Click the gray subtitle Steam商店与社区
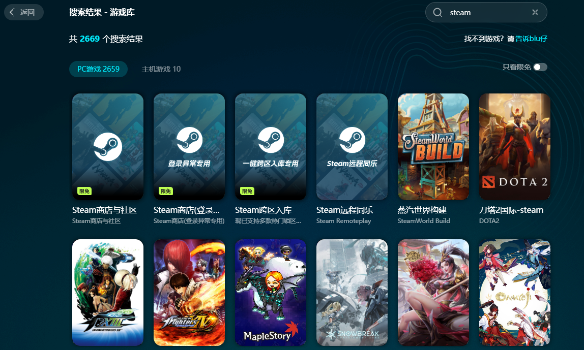Image resolution: width=584 pixels, height=350 pixels. coord(97,221)
